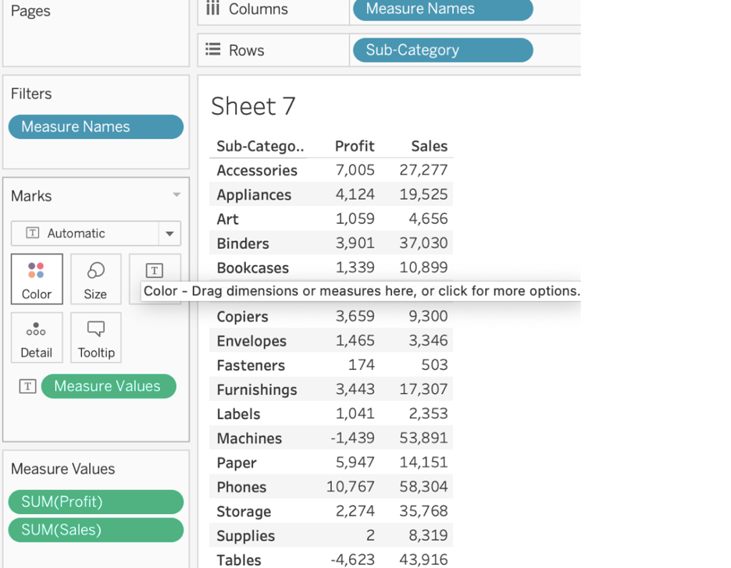Select the Fasteners row label
Screen dimensions: 731x568
[x=251, y=365]
